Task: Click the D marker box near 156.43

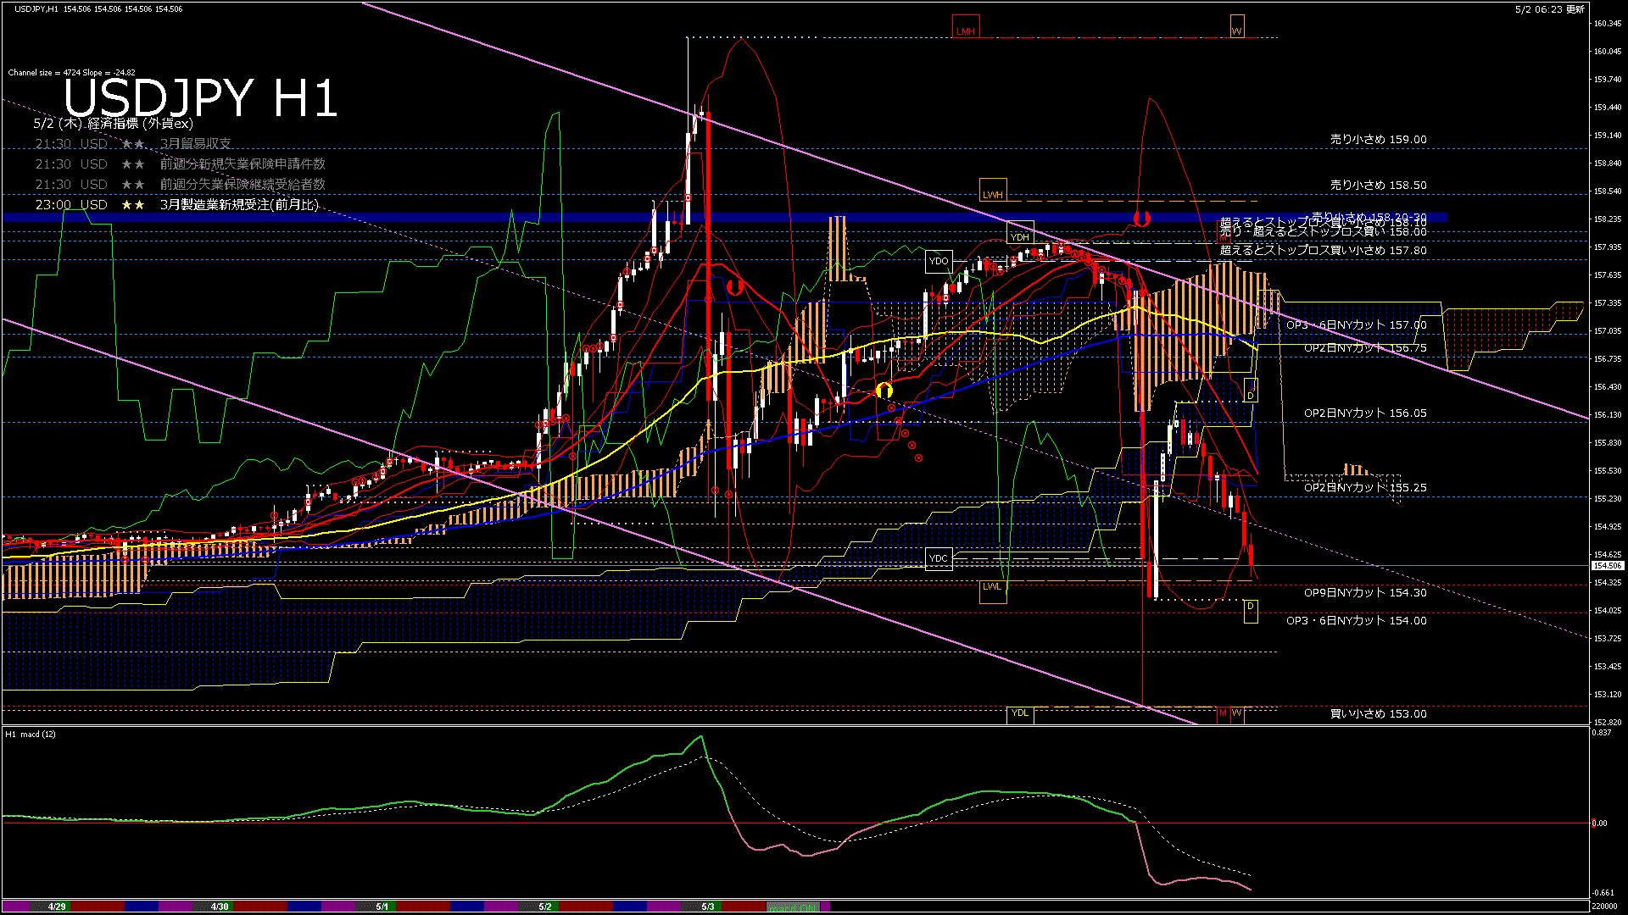Action: (1251, 391)
